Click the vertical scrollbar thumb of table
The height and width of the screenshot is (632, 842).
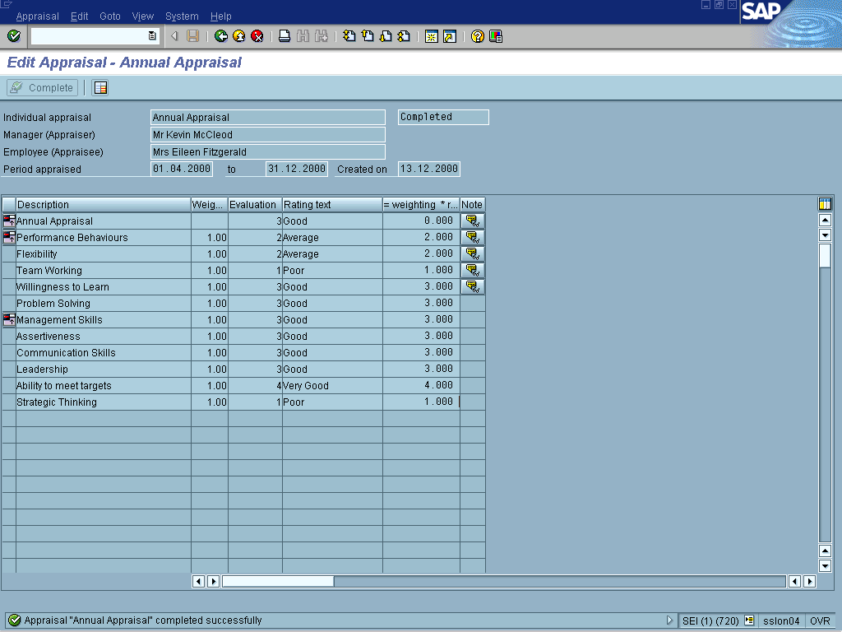click(x=825, y=255)
